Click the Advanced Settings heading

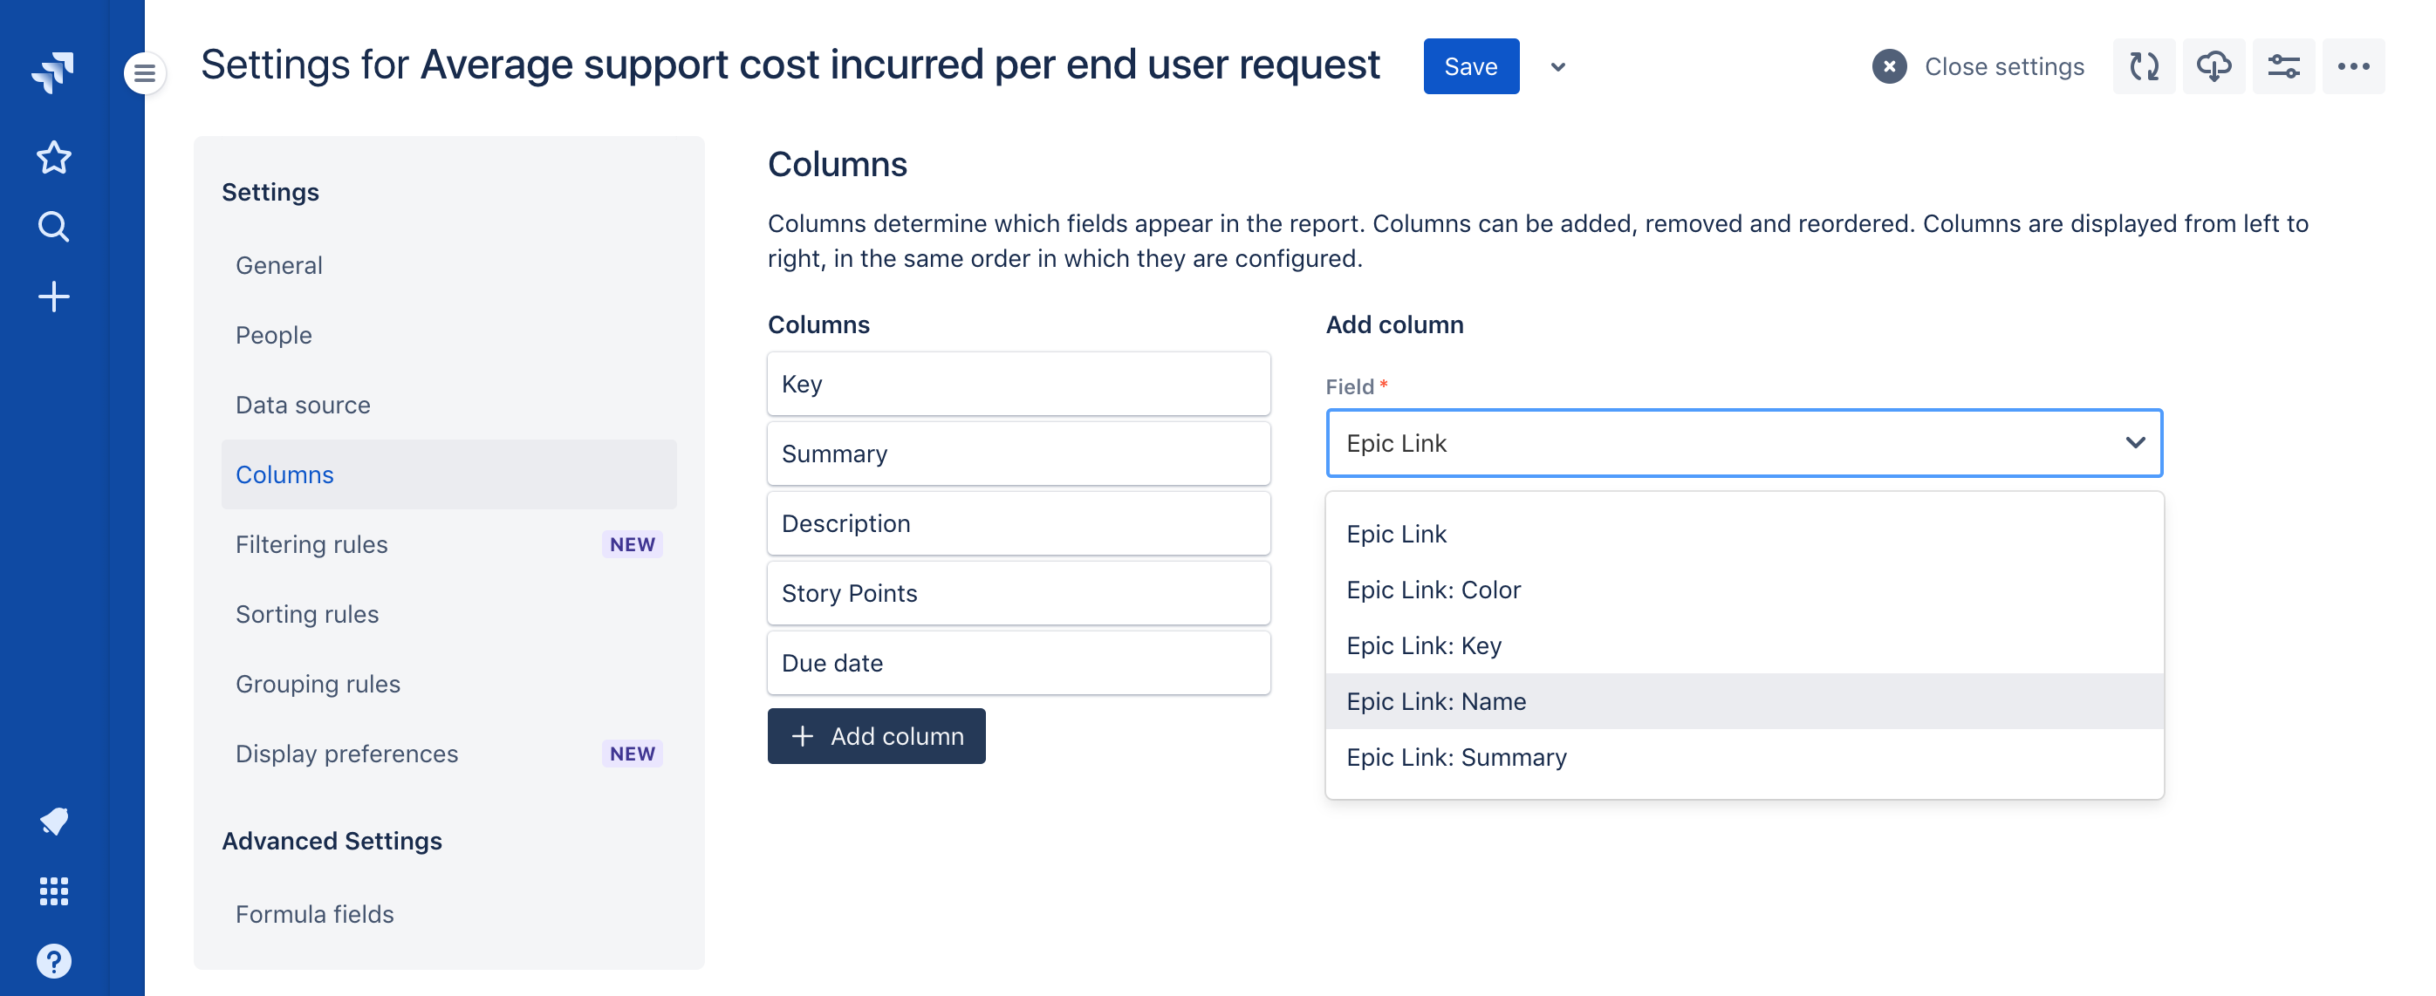tap(332, 841)
